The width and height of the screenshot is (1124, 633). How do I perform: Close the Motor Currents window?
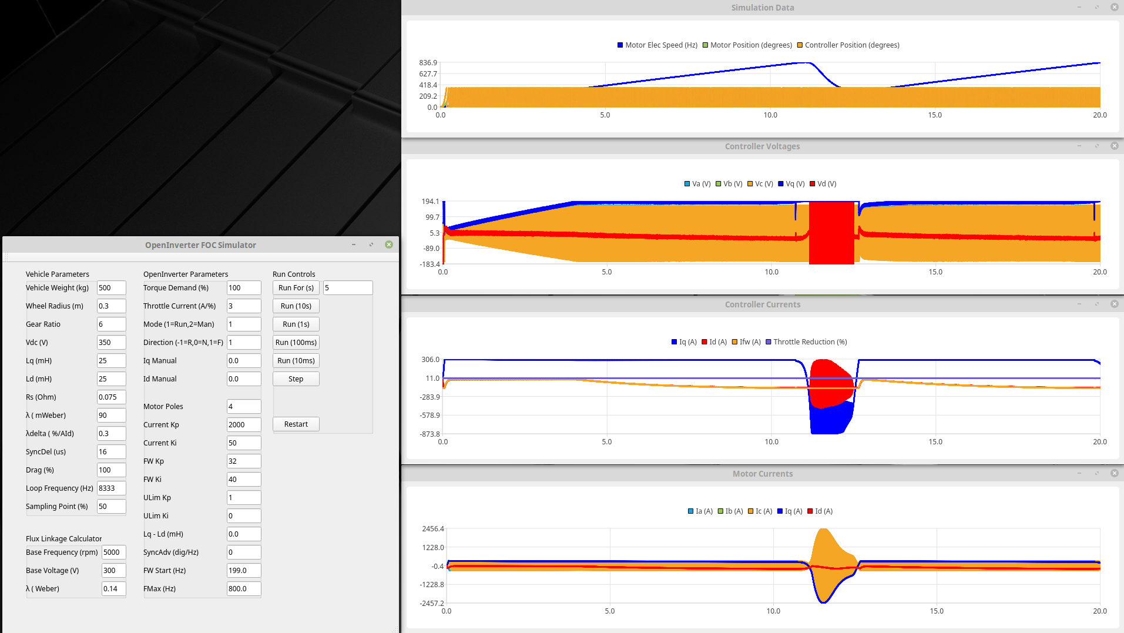coord(1114,474)
